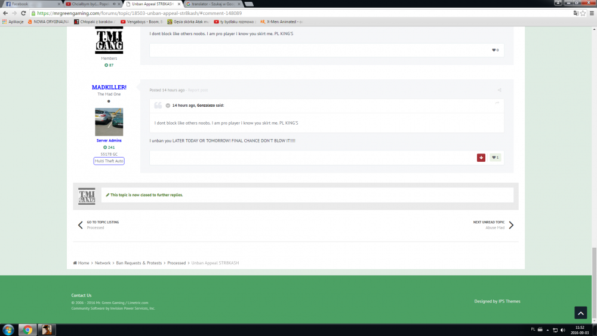Screen dimensions: 597x336
Task: Click Go To Topic Listing link
Action: 103,222
